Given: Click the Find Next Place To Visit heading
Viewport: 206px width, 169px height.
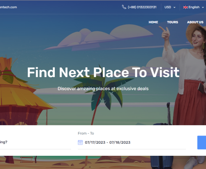Looking at the screenshot, I should 103,73.
